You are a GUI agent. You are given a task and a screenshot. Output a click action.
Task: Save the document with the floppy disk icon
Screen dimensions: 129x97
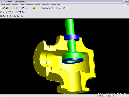point(6,8)
